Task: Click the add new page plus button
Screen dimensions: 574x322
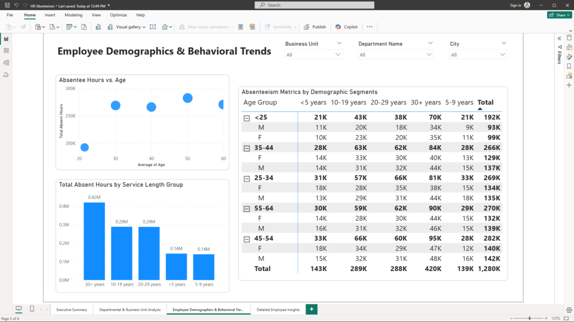Action: point(312,309)
